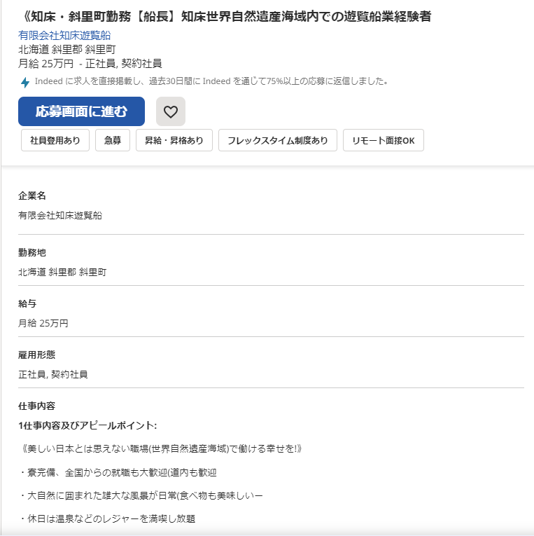Select the リモート面接OK tag
534x536 pixels.
(384, 140)
